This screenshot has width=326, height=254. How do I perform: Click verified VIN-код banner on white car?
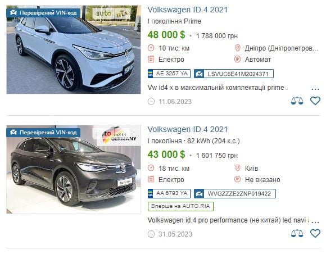tap(43, 13)
